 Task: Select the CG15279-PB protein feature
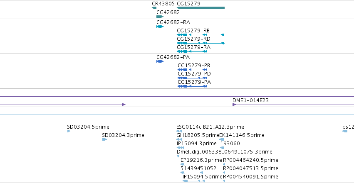(x=192, y=70)
